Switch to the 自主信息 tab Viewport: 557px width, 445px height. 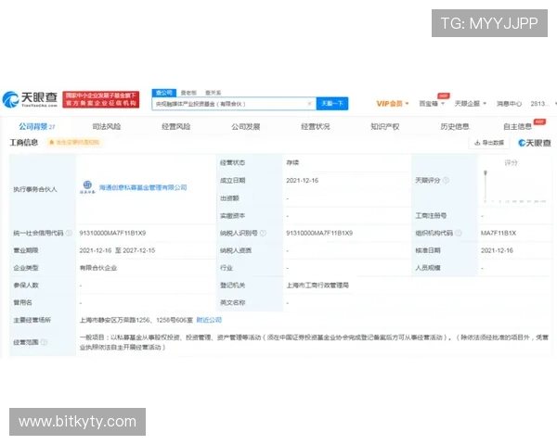coord(517,127)
